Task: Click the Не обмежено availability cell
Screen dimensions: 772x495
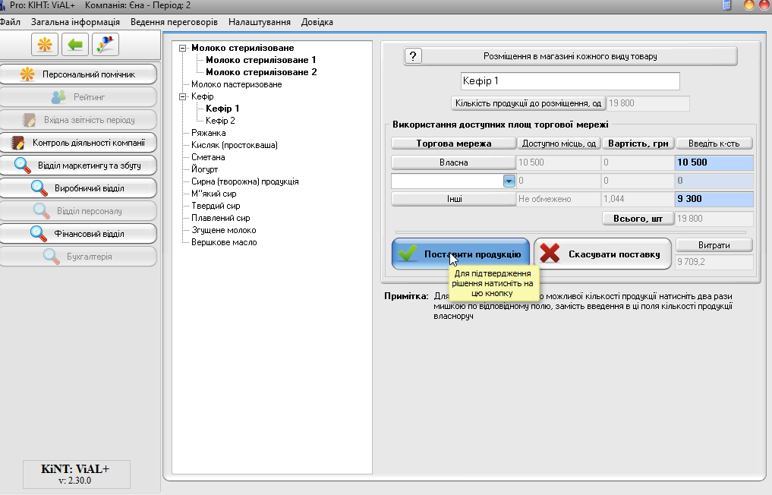Action: coord(559,199)
